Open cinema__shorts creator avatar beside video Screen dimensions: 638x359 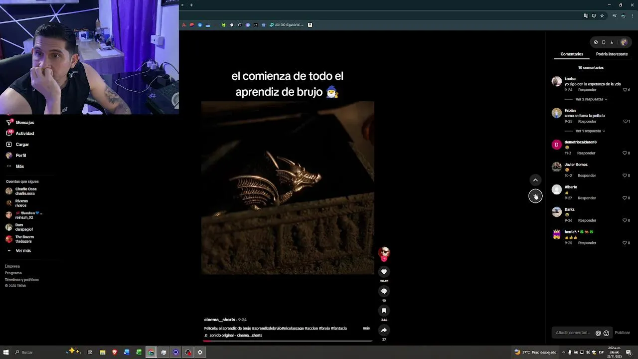[x=384, y=253]
